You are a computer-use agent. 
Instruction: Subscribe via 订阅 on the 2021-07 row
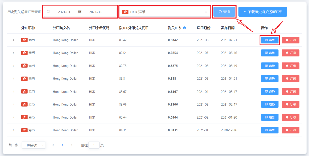(290, 53)
